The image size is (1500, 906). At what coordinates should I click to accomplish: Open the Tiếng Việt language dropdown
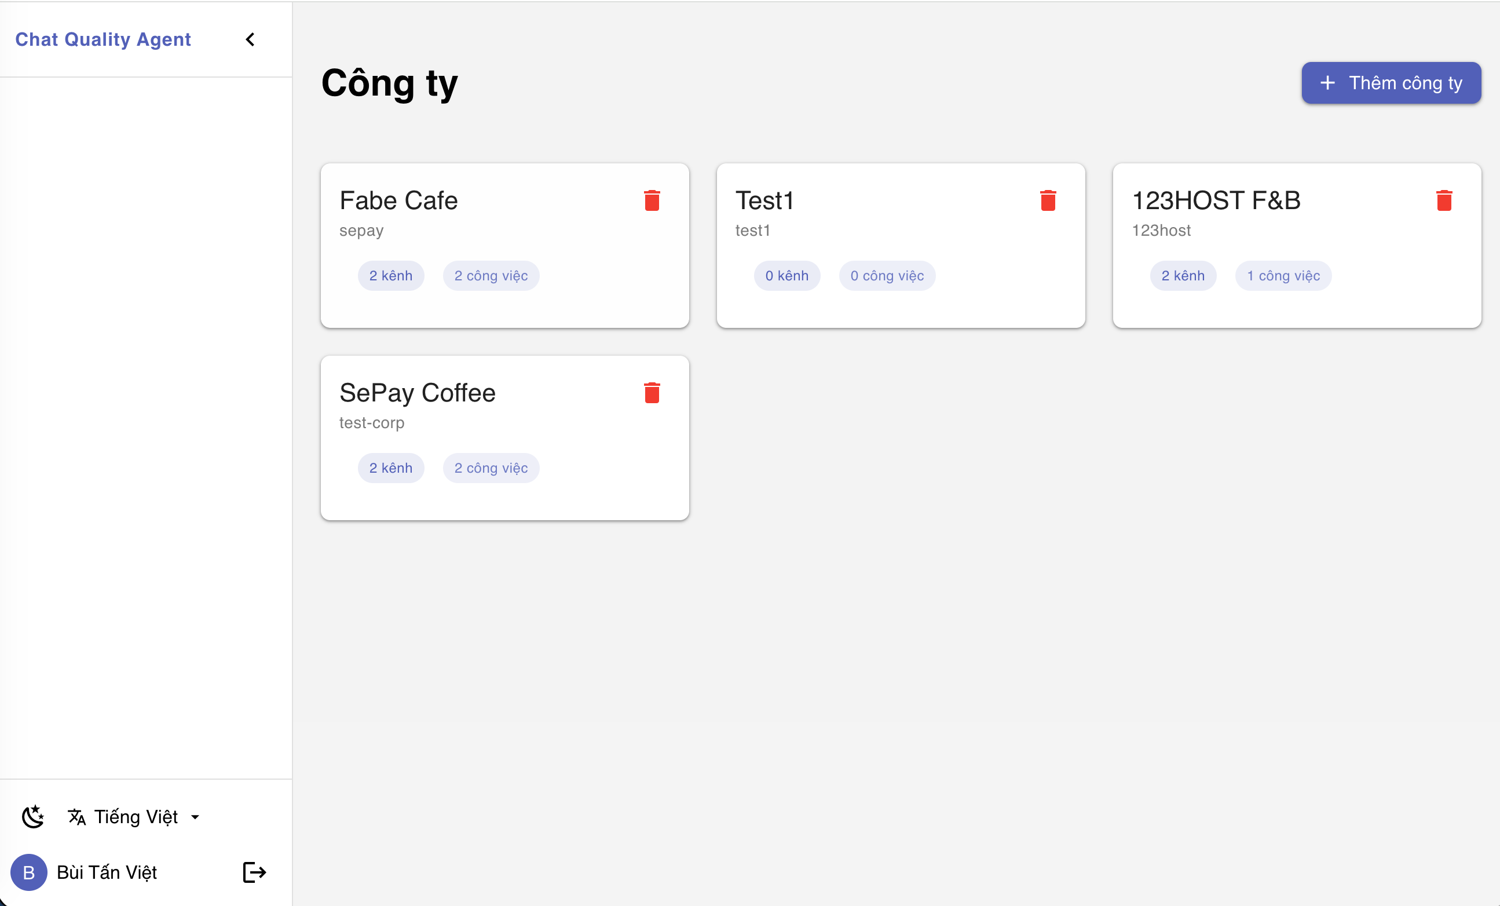click(136, 816)
